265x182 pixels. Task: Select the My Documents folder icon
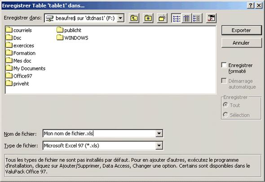(9, 68)
